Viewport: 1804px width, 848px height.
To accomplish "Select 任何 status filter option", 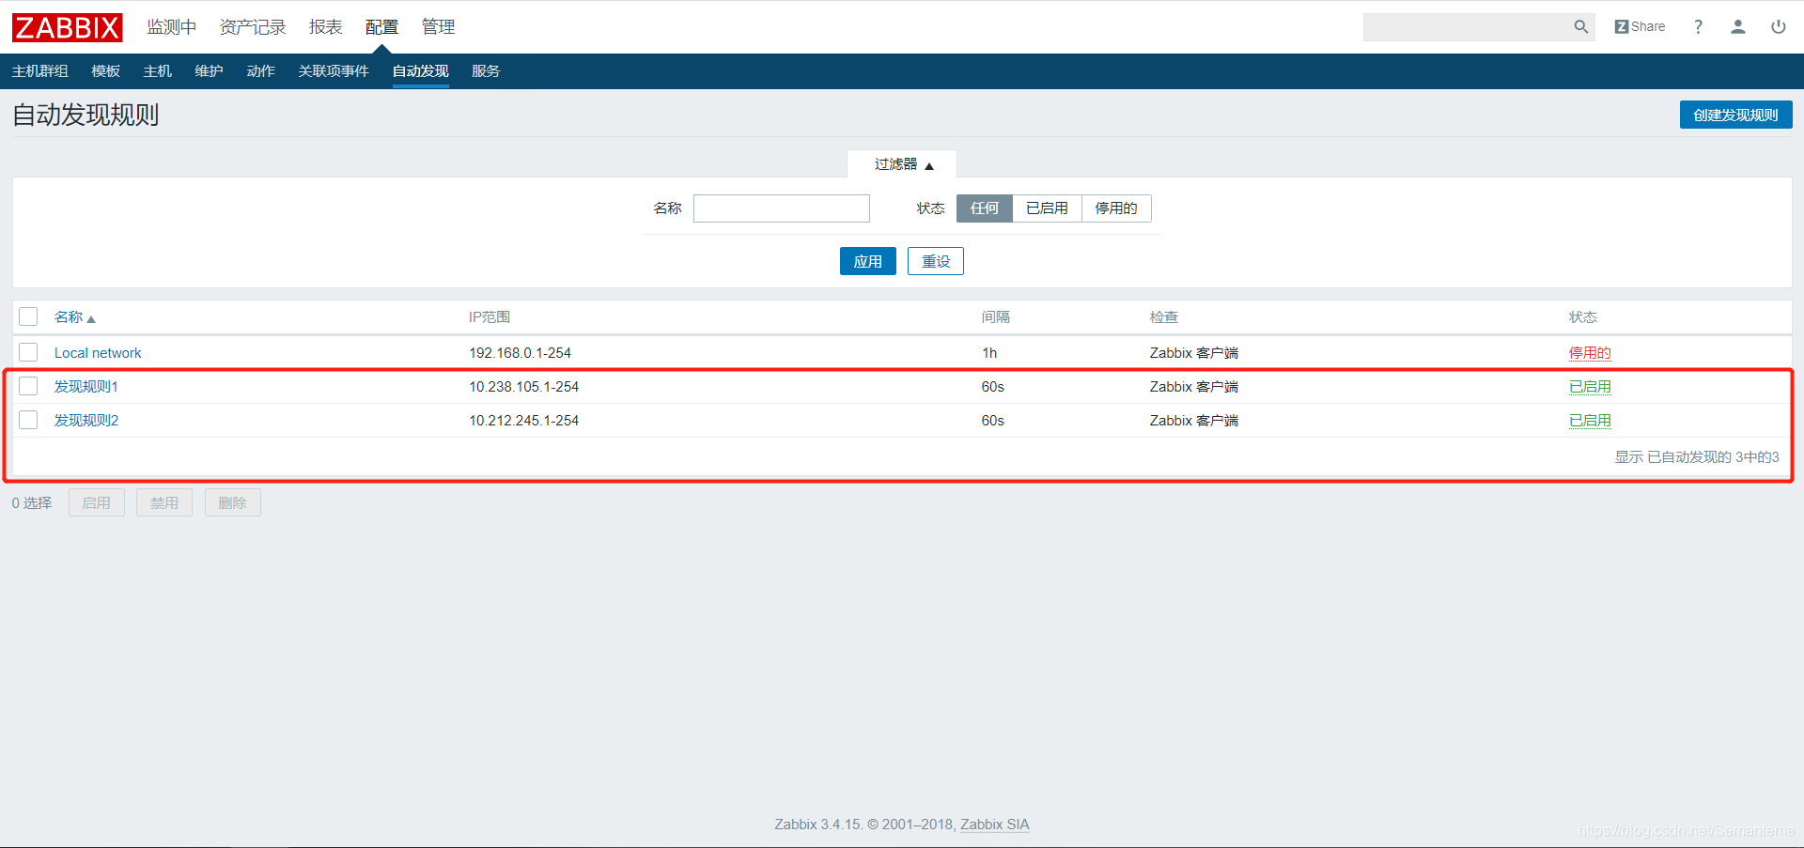I will (x=985, y=208).
